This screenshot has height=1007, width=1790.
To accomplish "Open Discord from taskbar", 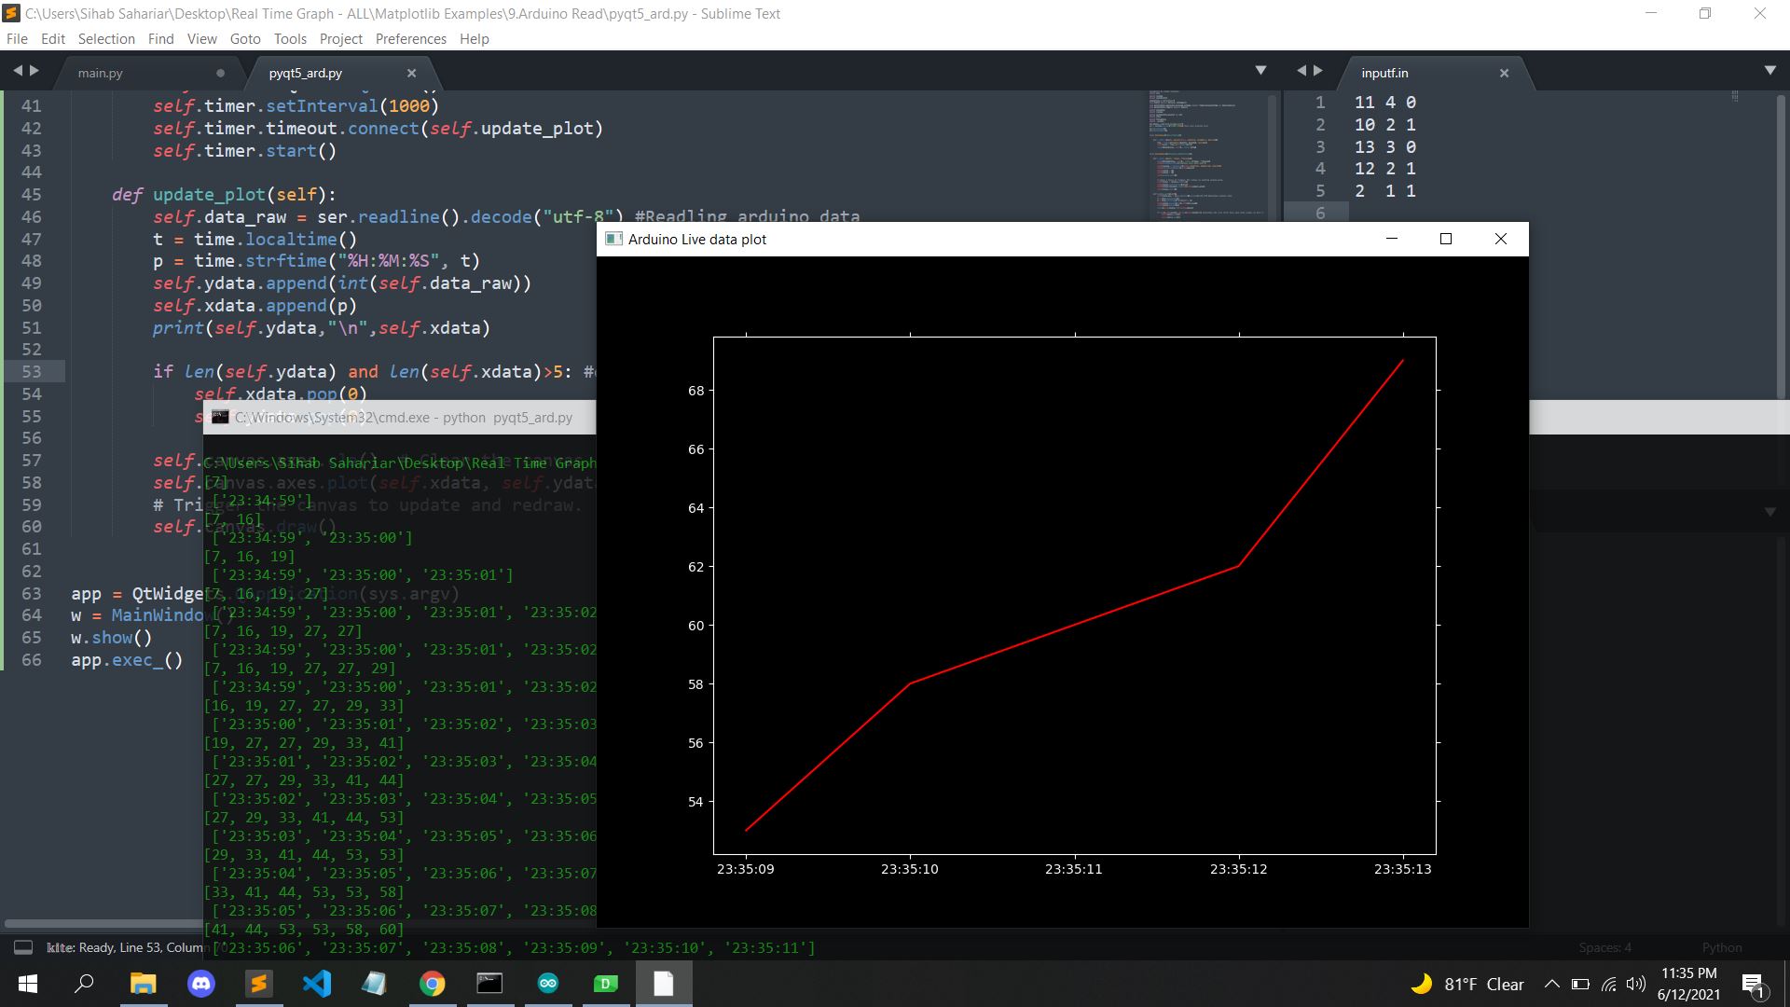I will pyautogui.click(x=200, y=984).
